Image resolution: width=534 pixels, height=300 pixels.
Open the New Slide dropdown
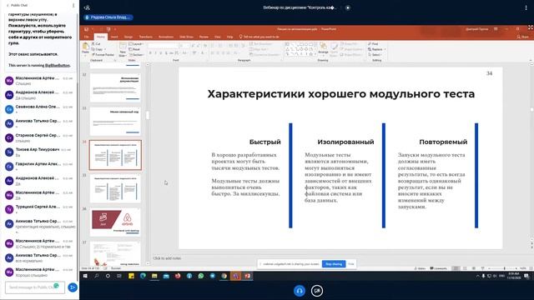point(123,53)
